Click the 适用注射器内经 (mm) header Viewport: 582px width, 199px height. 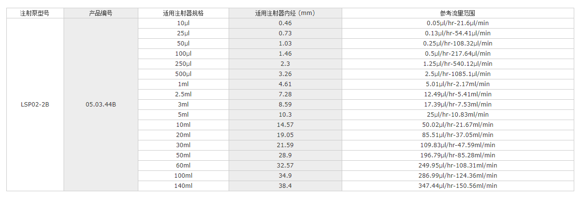[285, 13]
